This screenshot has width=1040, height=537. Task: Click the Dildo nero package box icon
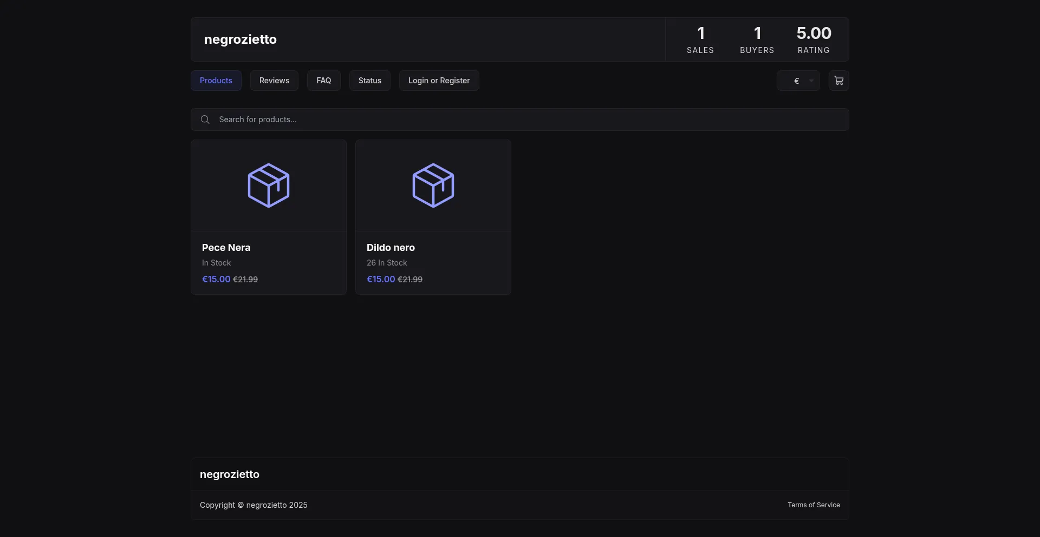[x=433, y=185]
